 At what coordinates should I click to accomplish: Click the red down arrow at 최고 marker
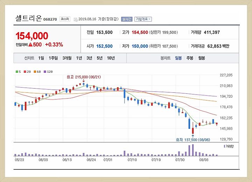(x=84, y=80)
